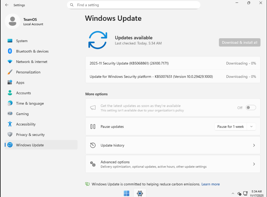Go to Bluetooth & devices
267x197 pixels.
pos(41,51)
